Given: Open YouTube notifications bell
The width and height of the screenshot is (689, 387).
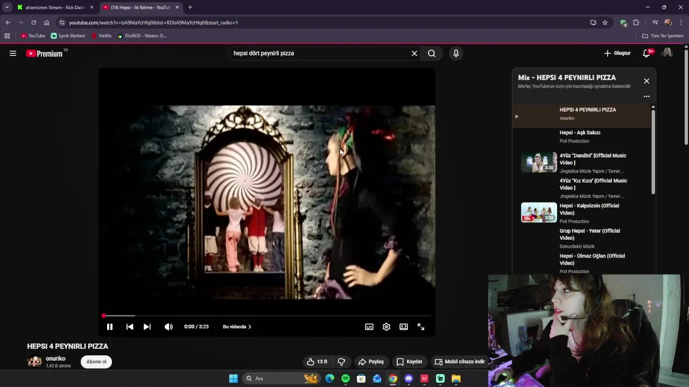Looking at the screenshot, I should point(647,53).
